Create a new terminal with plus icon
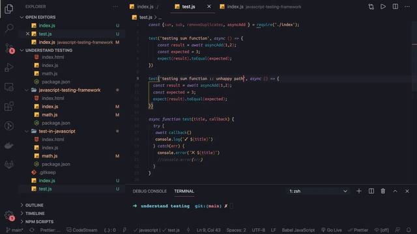The width and height of the screenshot is (417, 234). (359, 191)
